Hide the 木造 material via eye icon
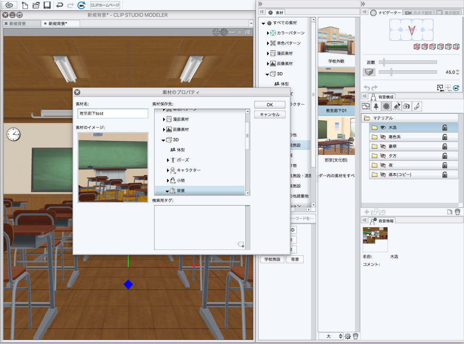 click(x=383, y=127)
